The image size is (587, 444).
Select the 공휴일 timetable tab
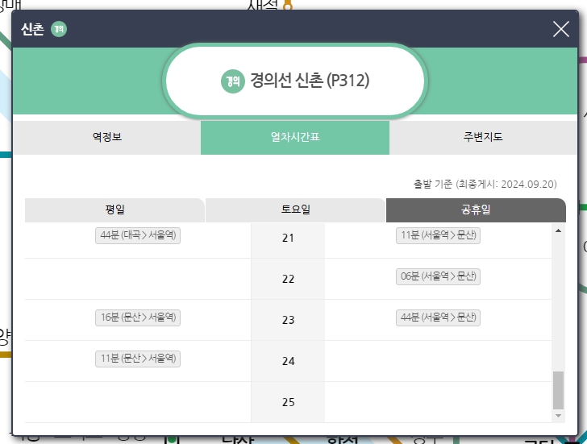(x=476, y=210)
